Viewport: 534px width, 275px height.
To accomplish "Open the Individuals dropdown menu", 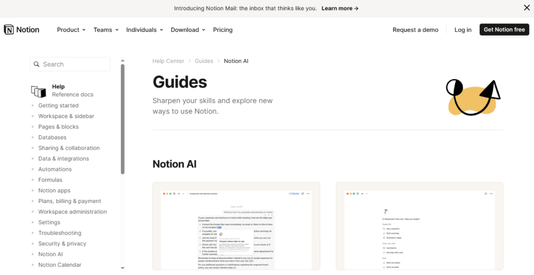I will [144, 30].
